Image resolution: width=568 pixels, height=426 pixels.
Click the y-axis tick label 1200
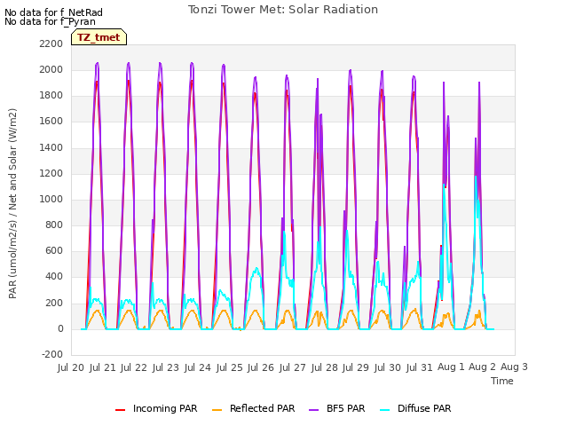51,174
